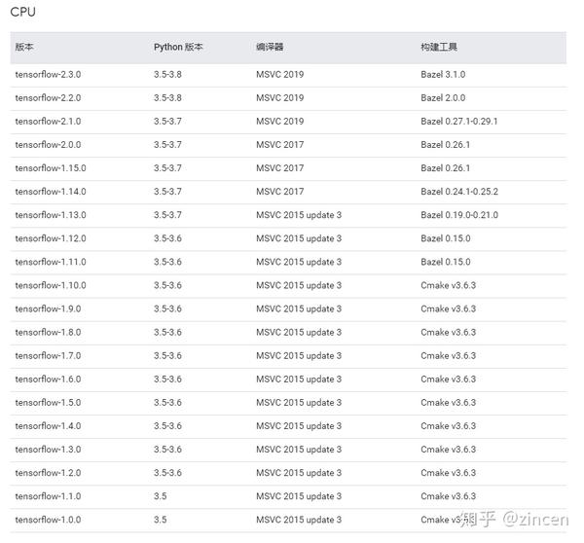Image resolution: width=584 pixels, height=543 pixels.
Task: Click the Python 版本 column header
Action: coord(178,47)
